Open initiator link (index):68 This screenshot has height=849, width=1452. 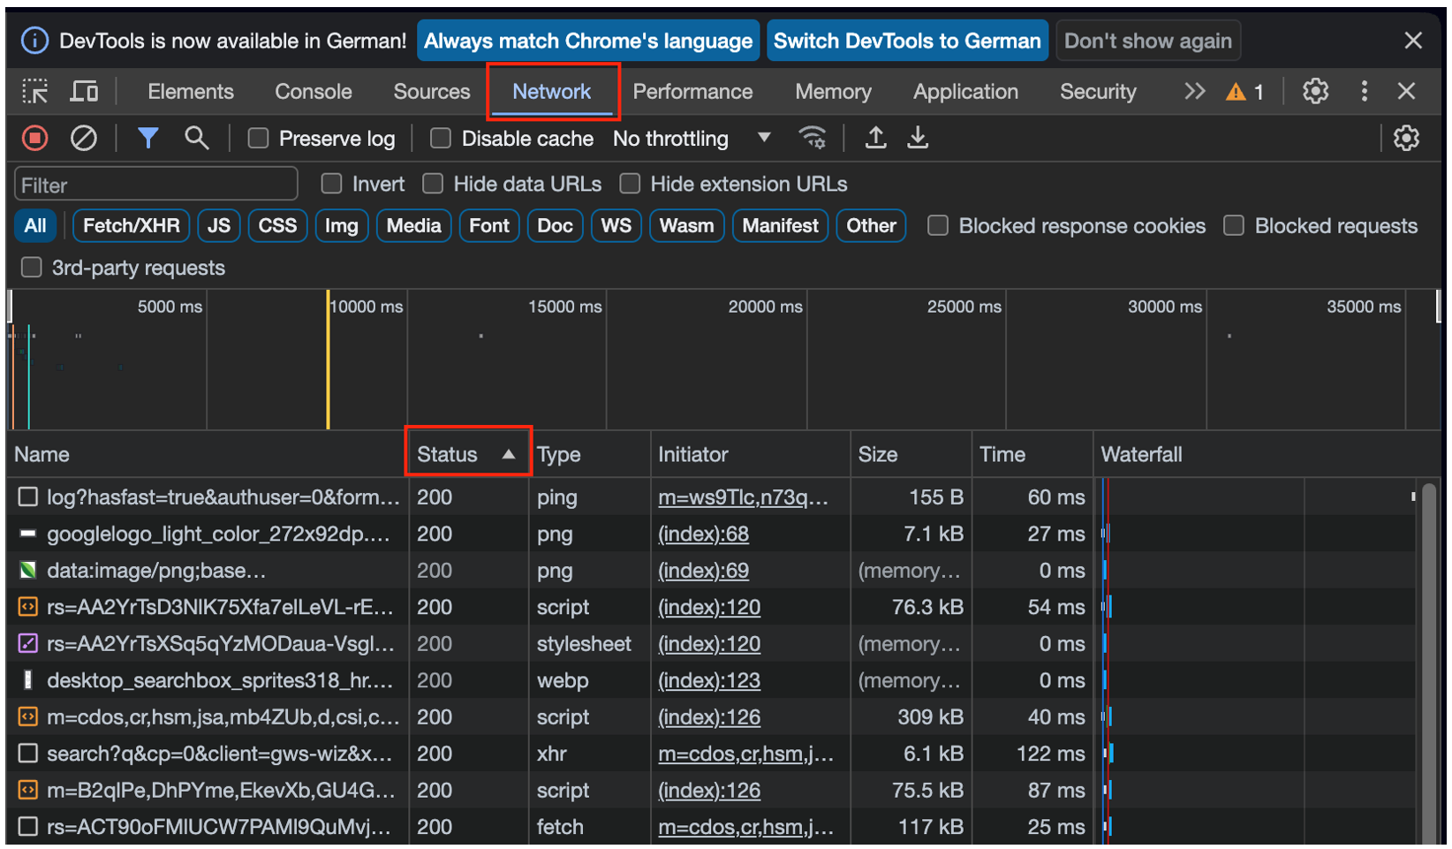[x=703, y=534]
